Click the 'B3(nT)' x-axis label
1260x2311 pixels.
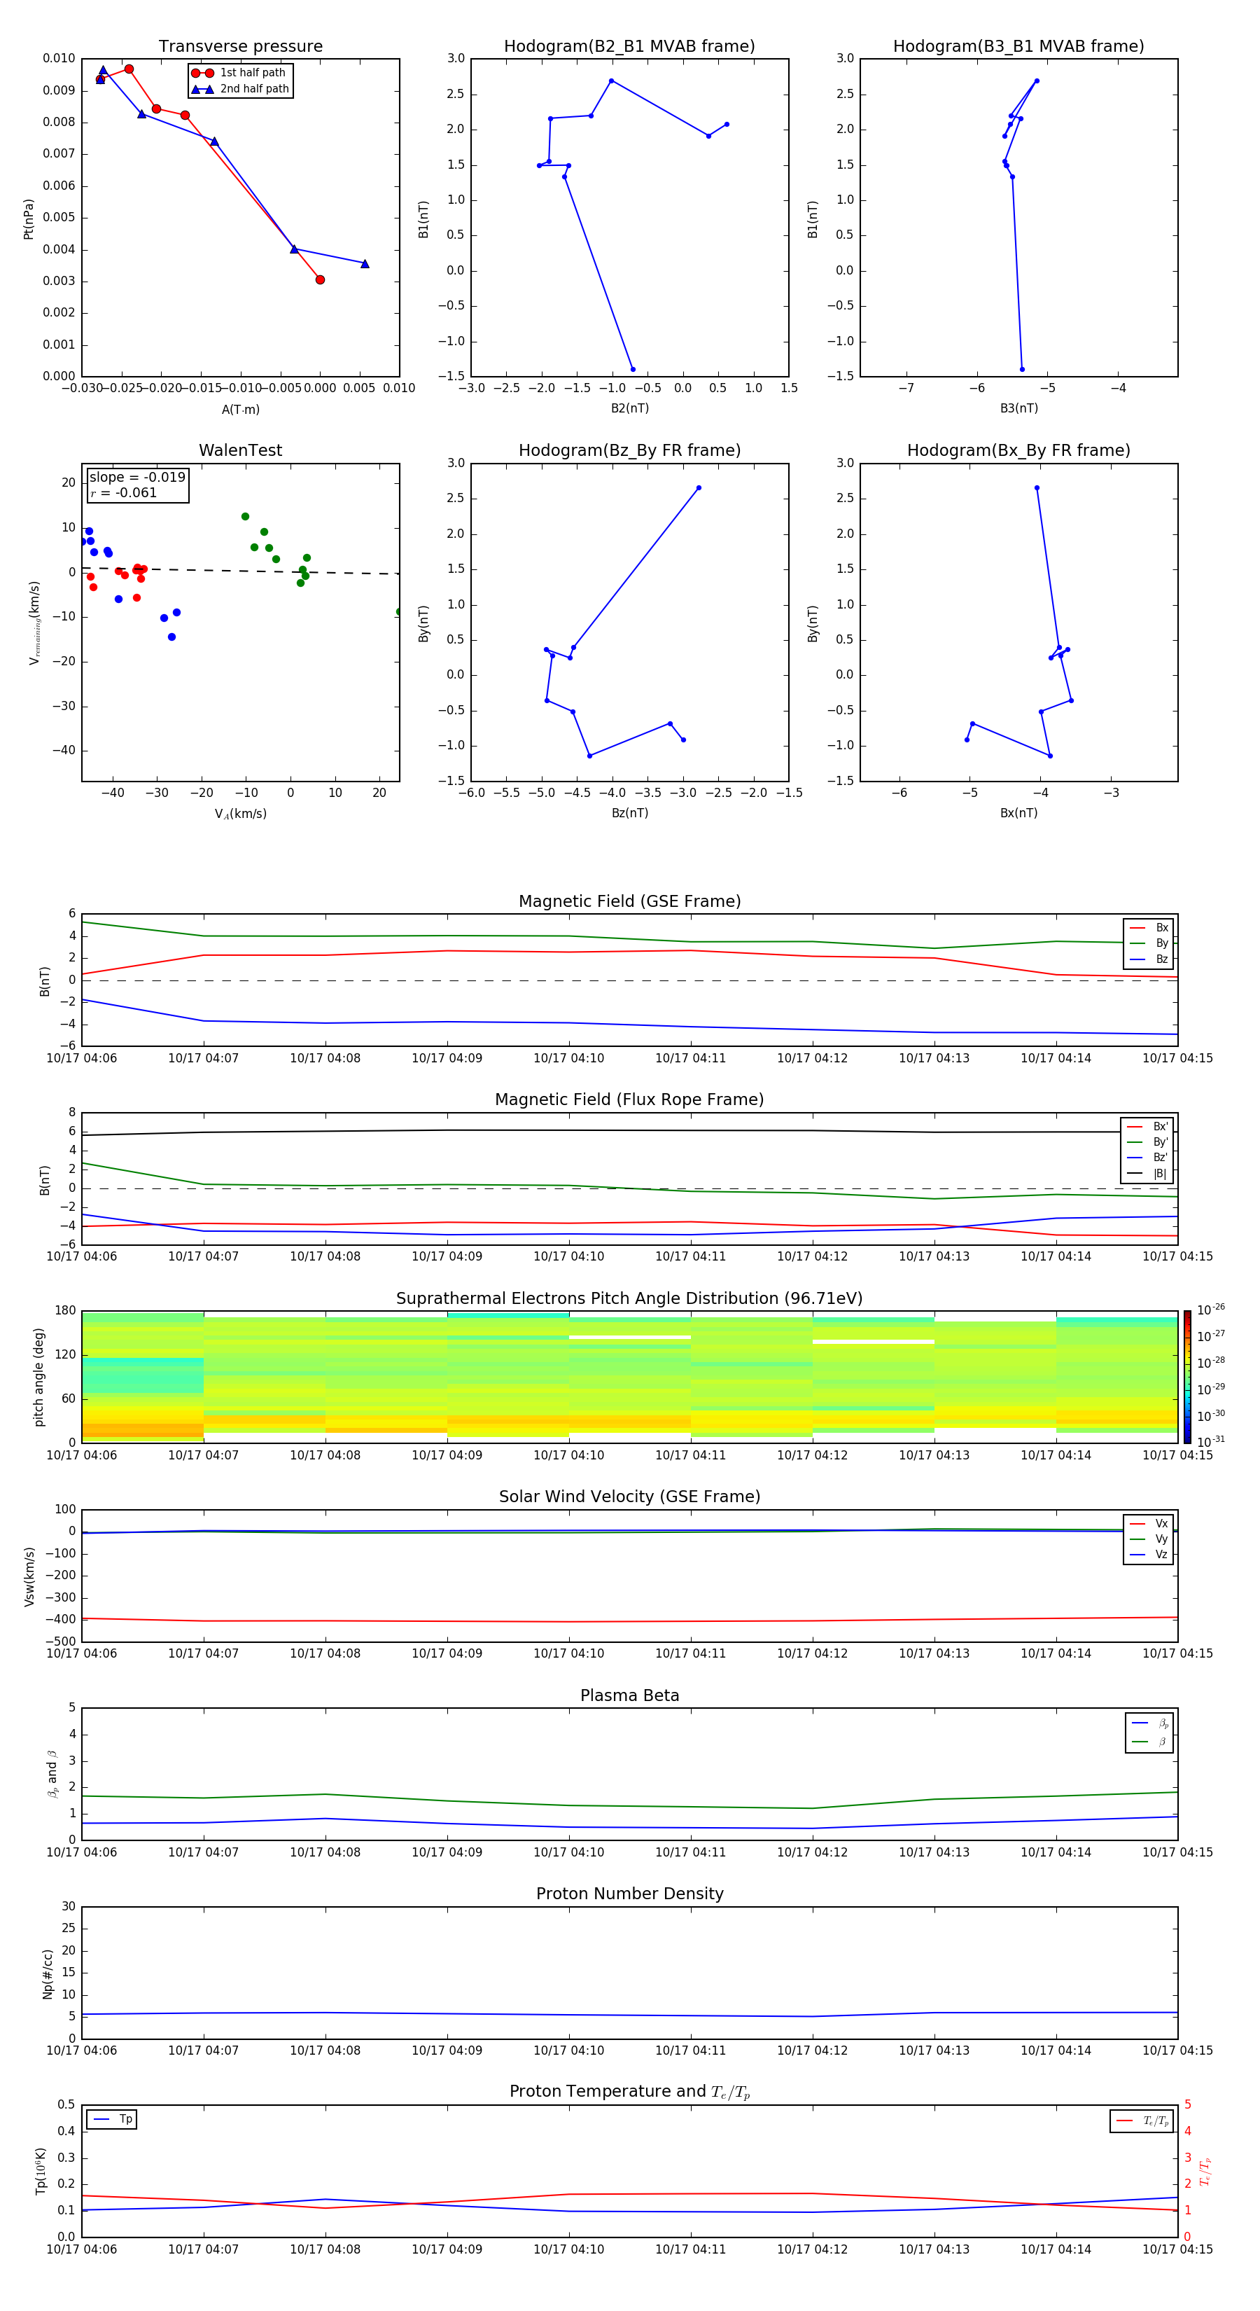tap(1018, 408)
